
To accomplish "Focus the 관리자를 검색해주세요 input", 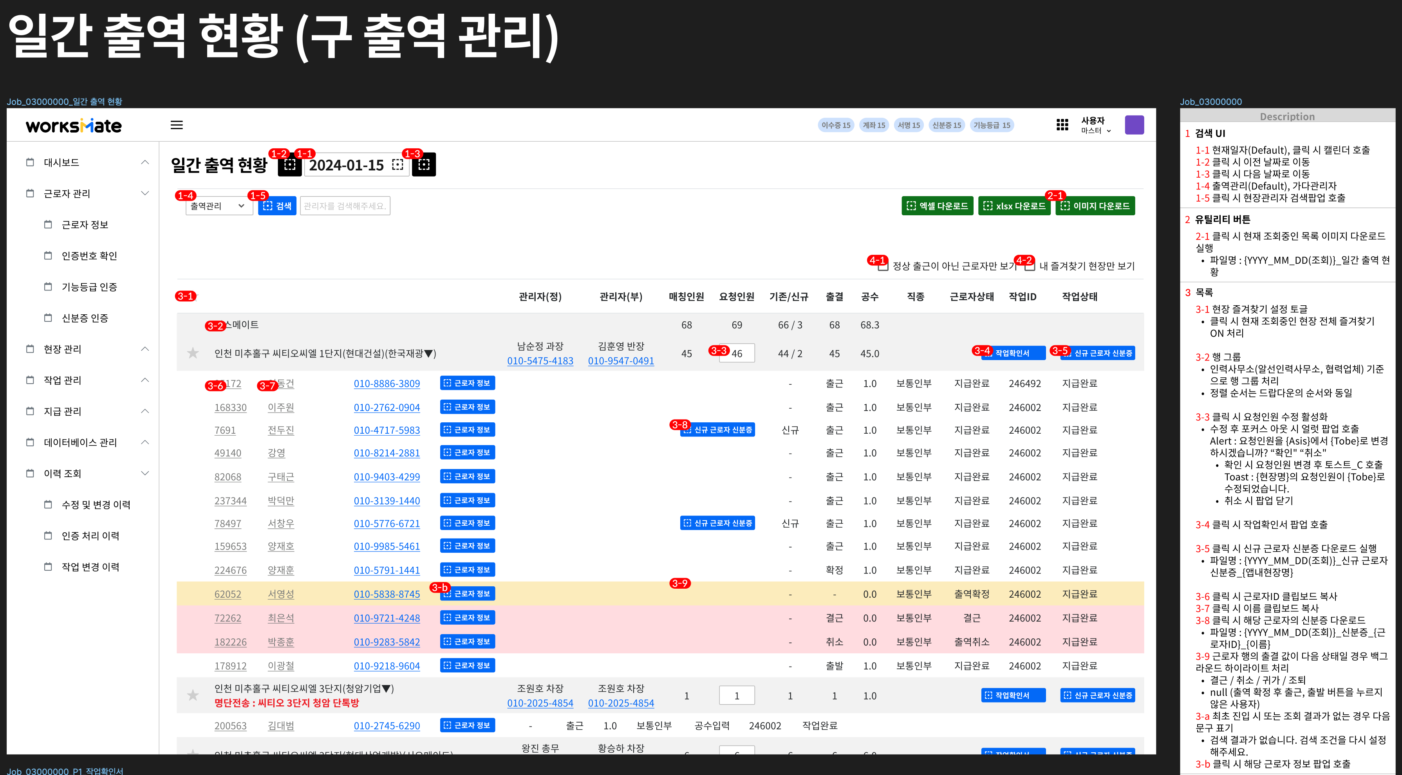I will (345, 206).
